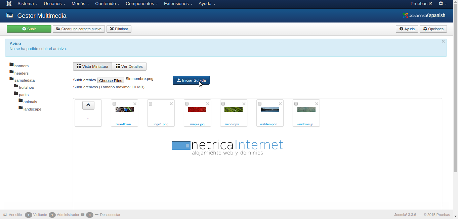Click the Joomla logo icon in menu bar
This screenshot has width=458, height=219.
(x=9, y=4)
